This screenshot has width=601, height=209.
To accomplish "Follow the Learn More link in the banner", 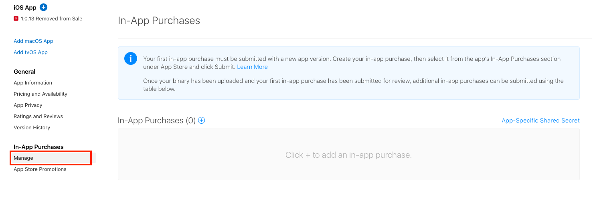I will 252,67.
